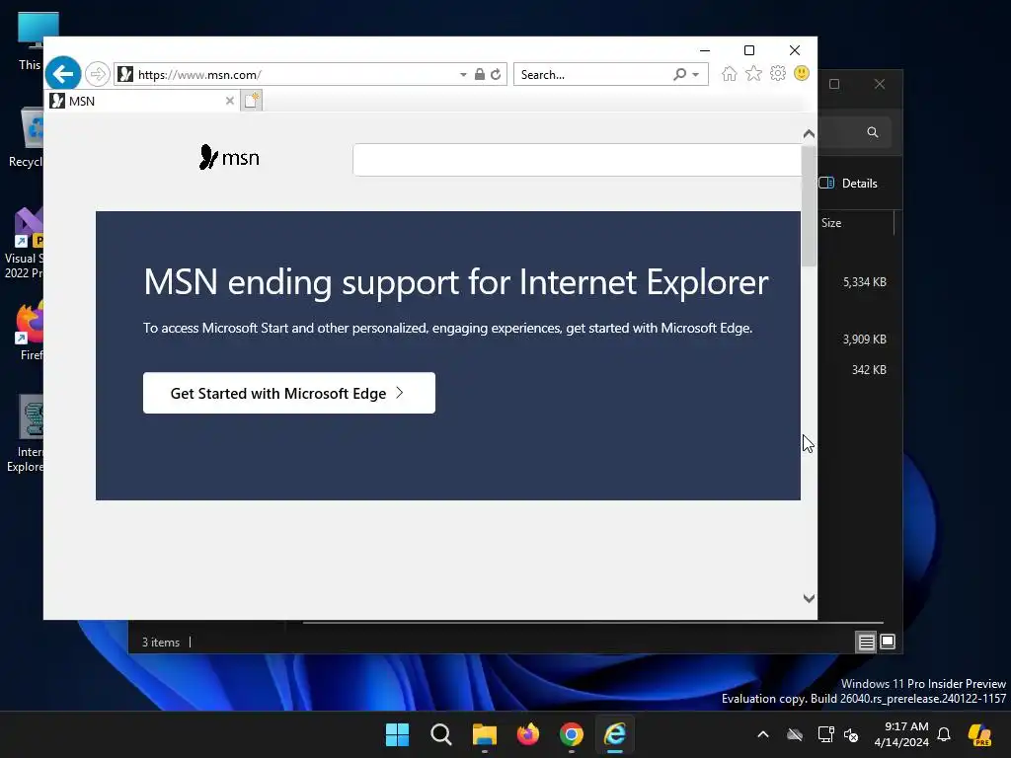This screenshot has height=758, width=1011.
Task: Click the 'MSN ending support for Internet Explorer' heading
Action: (456, 281)
